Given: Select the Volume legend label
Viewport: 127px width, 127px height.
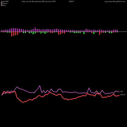Looking at the screenshot, I should pos(5,4).
